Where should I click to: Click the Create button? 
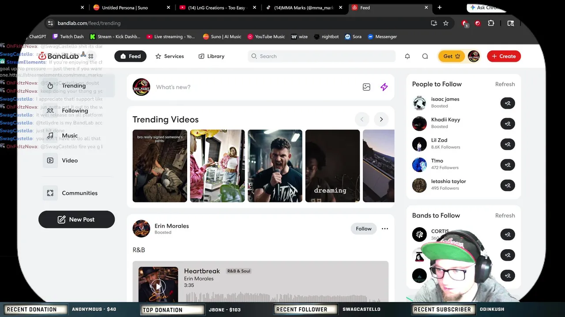point(504,56)
